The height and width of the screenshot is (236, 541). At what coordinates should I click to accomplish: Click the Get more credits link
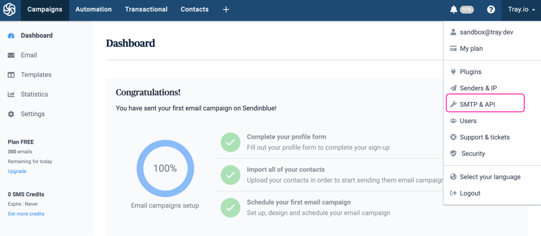26,214
